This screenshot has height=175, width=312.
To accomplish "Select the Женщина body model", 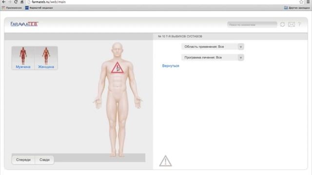I will (46, 58).
